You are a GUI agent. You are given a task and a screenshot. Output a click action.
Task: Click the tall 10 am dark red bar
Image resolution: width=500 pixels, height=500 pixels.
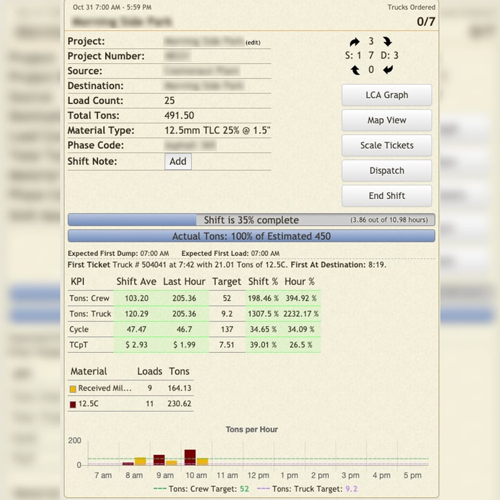point(190,457)
